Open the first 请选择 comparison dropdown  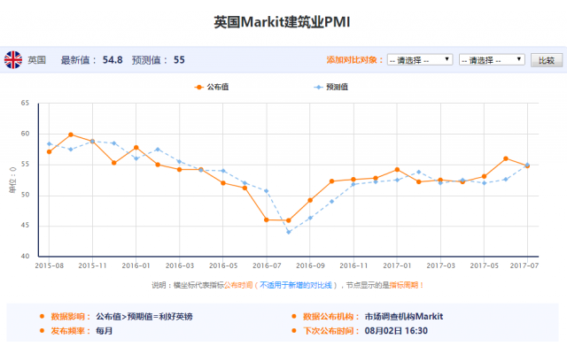point(420,59)
